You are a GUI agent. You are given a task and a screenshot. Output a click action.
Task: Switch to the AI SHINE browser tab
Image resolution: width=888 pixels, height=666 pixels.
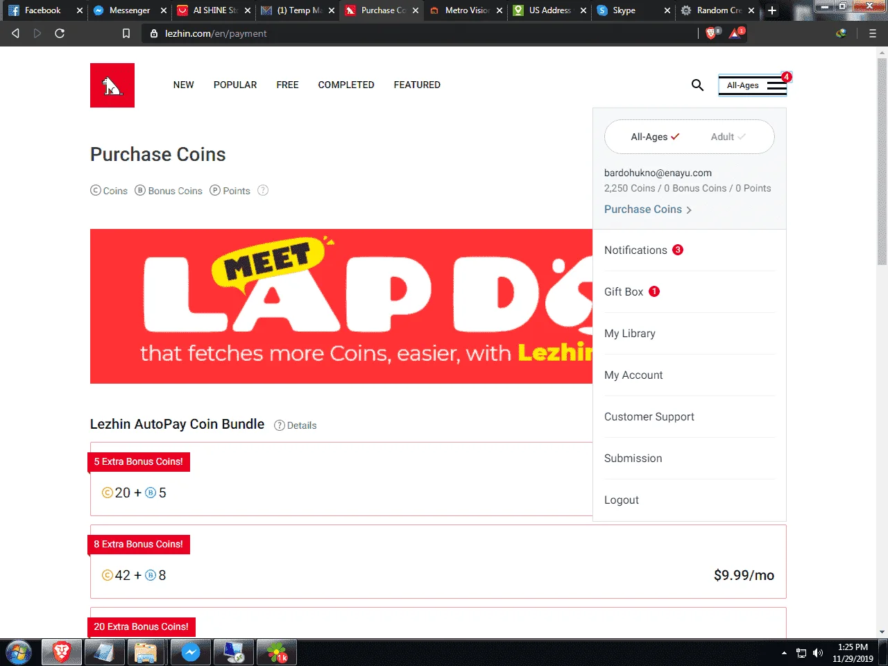pyautogui.click(x=214, y=10)
